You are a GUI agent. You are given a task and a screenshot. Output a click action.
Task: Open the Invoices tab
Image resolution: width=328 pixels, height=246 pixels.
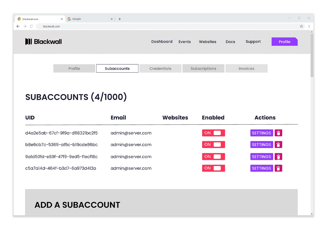[247, 68]
